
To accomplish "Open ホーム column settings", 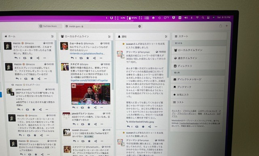I will coord(52,36).
